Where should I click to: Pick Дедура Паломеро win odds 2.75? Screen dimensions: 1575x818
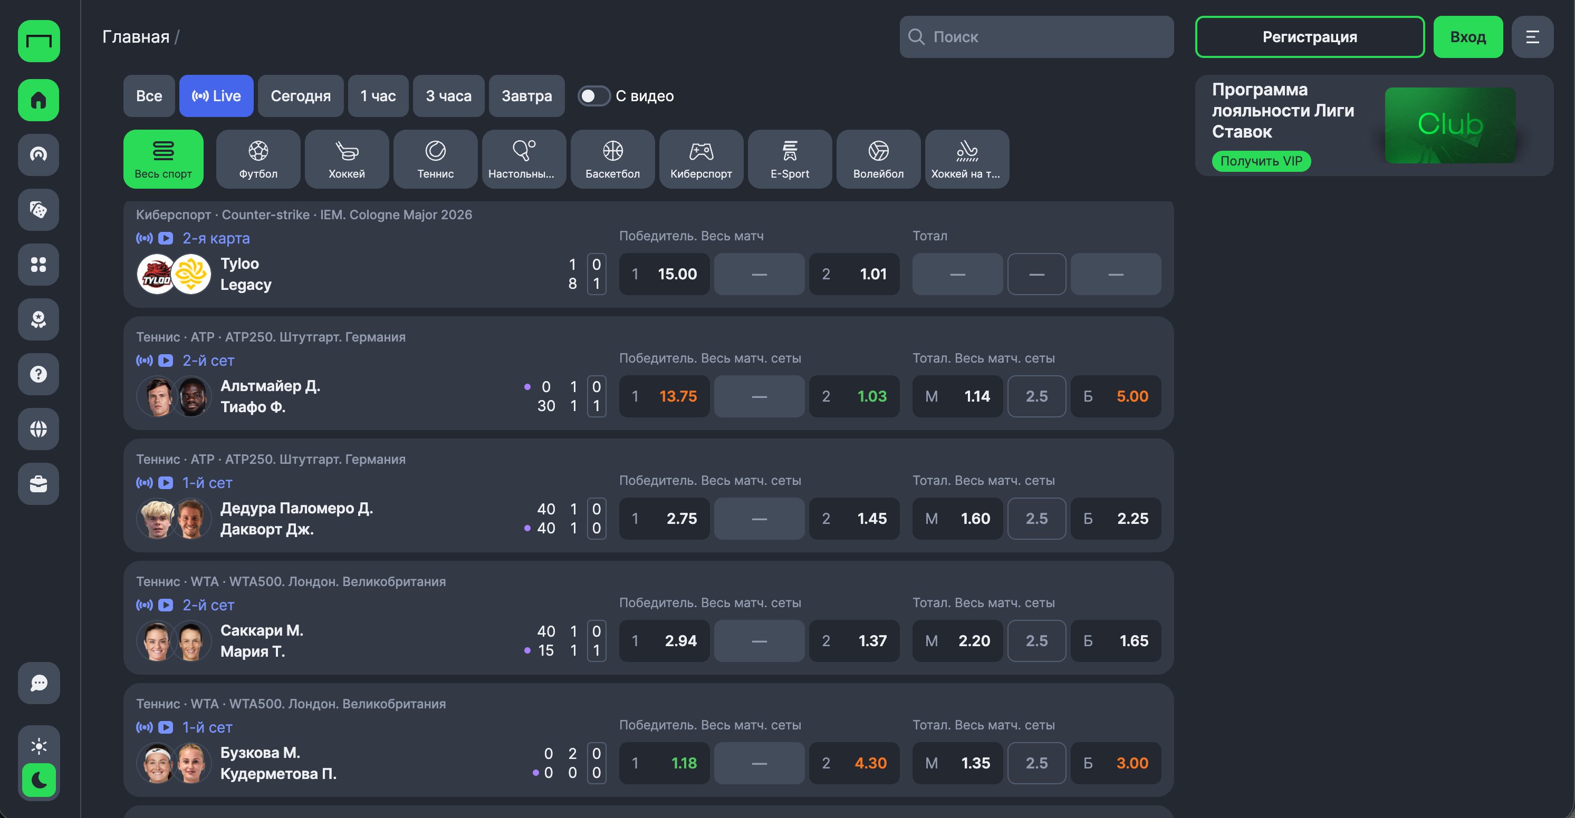coord(664,519)
